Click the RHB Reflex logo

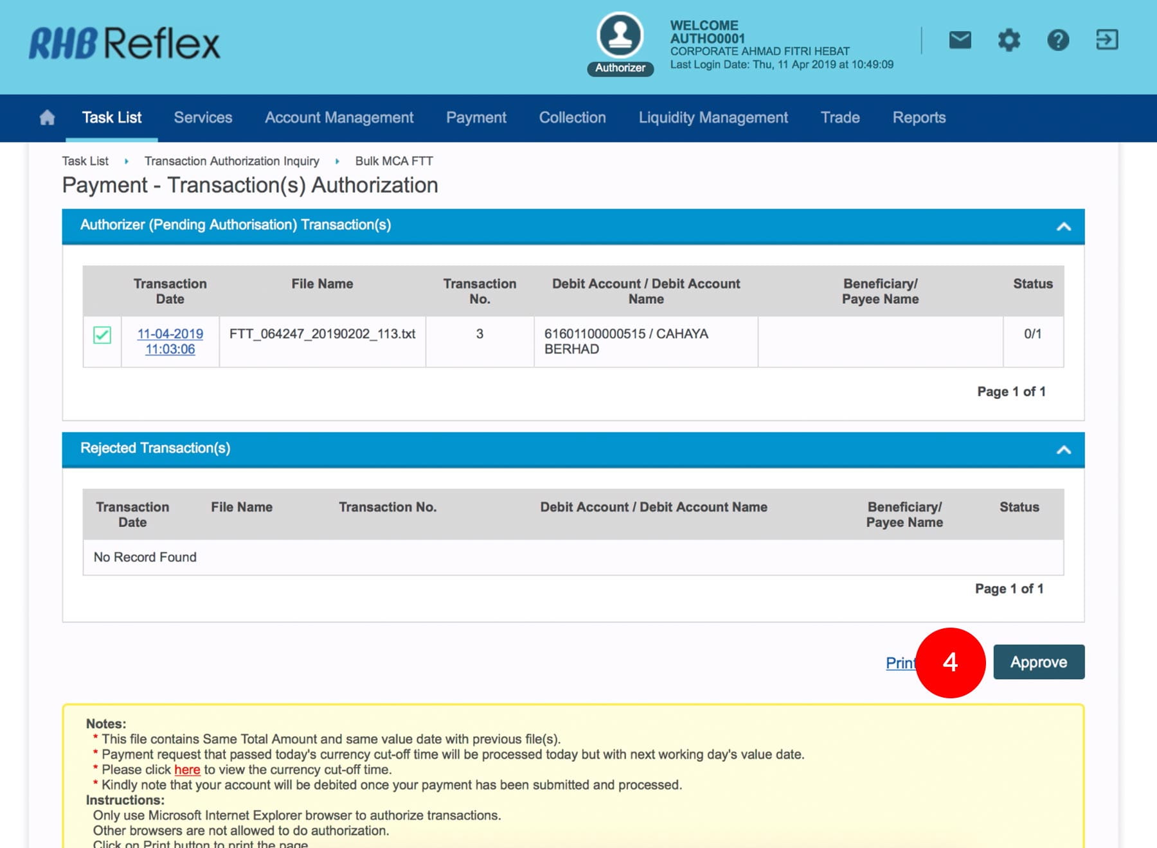[125, 43]
